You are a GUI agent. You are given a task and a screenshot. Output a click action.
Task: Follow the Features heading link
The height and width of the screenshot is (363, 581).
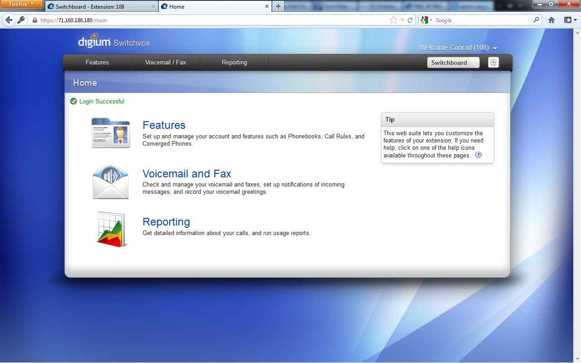tap(164, 125)
